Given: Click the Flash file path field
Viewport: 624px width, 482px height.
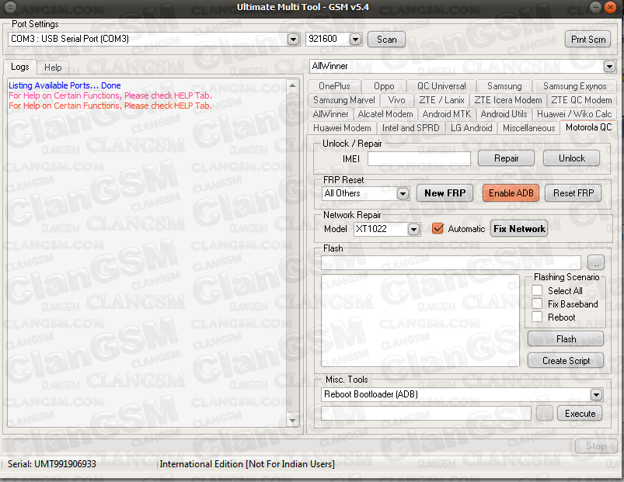Looking at the screenshot, I should pyautogui.click(x=451, y=262).
